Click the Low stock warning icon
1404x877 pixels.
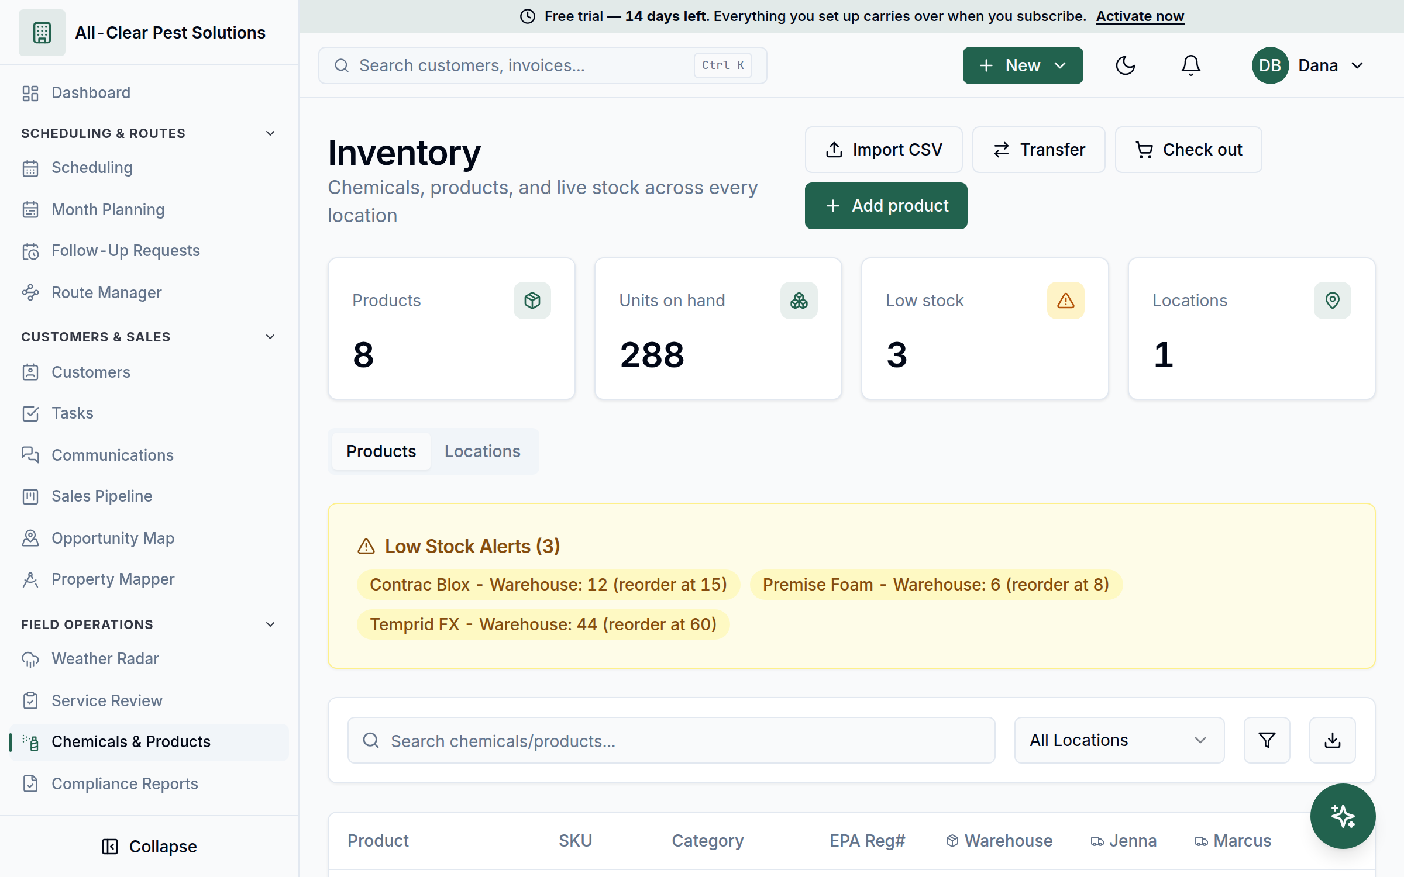[1065, 301]
